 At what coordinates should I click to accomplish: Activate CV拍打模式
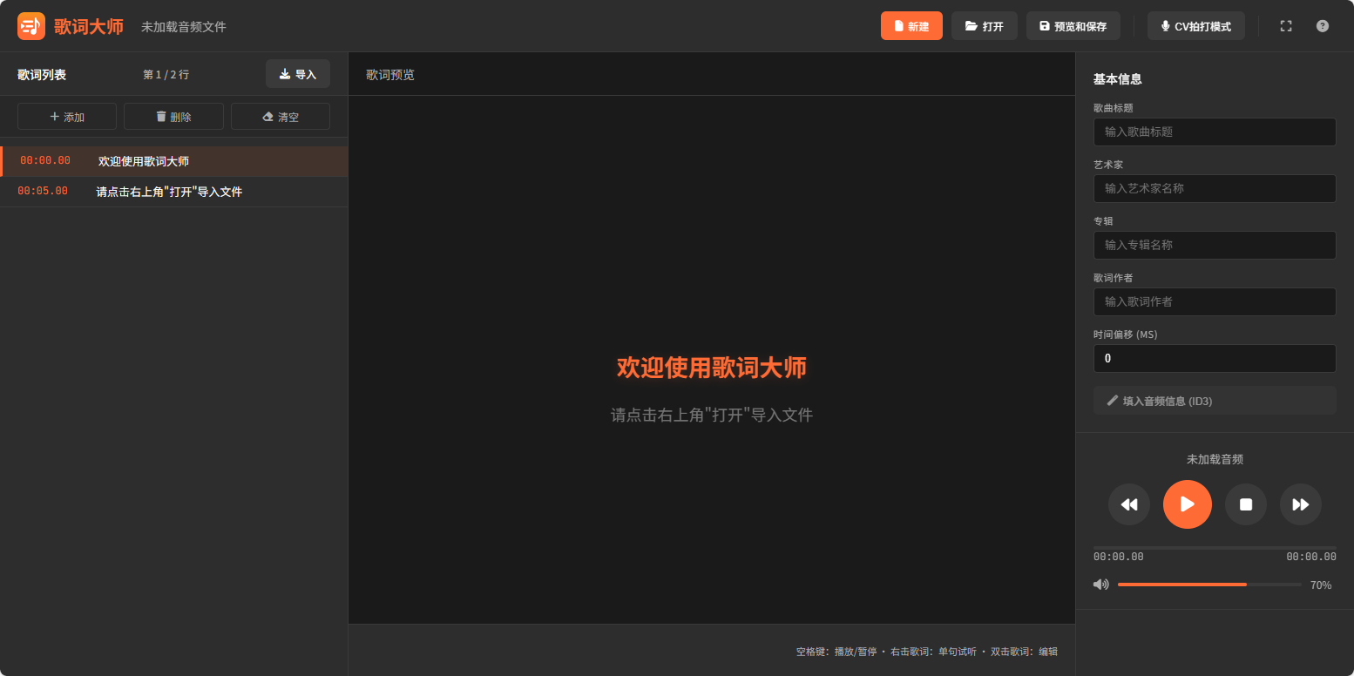[x=1196, y=26]
